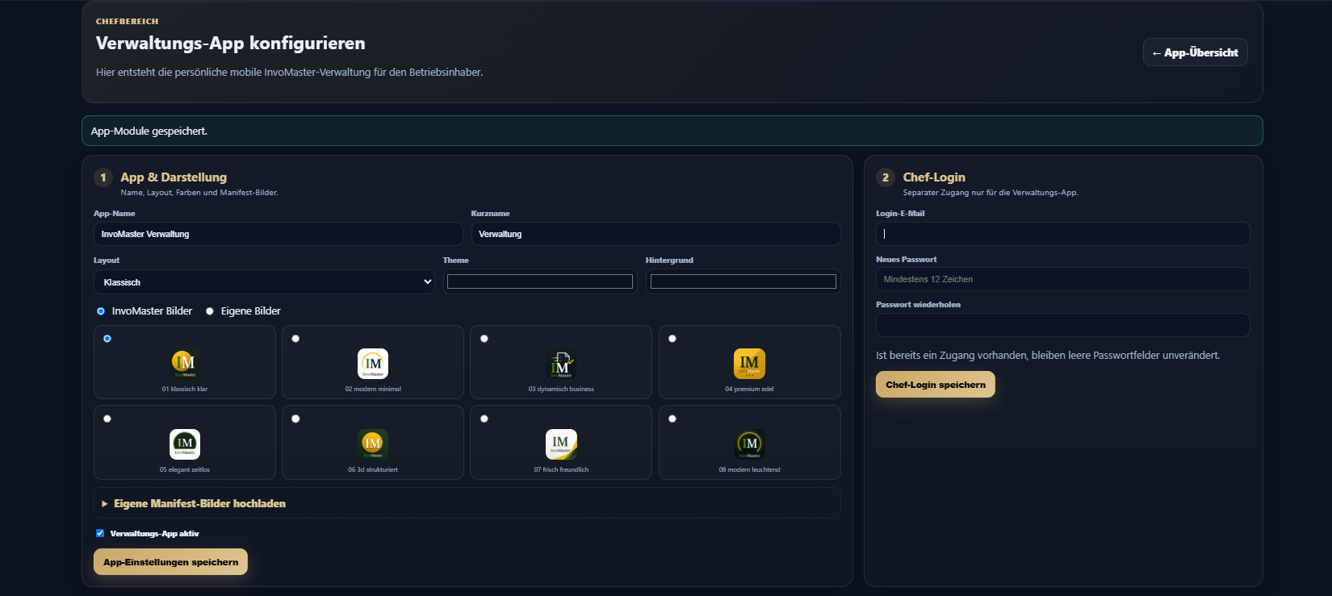1332x596 pixels.
Task: Focus the Passwort wiederholen field
Action: (1063, 325)
